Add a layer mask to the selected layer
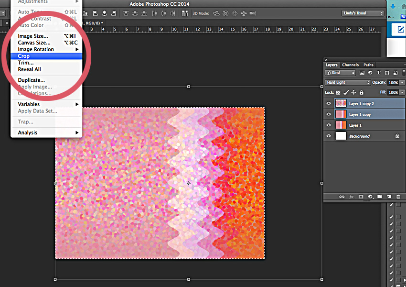Viewport: 406px width, 287px height. (x=361, y=197)
